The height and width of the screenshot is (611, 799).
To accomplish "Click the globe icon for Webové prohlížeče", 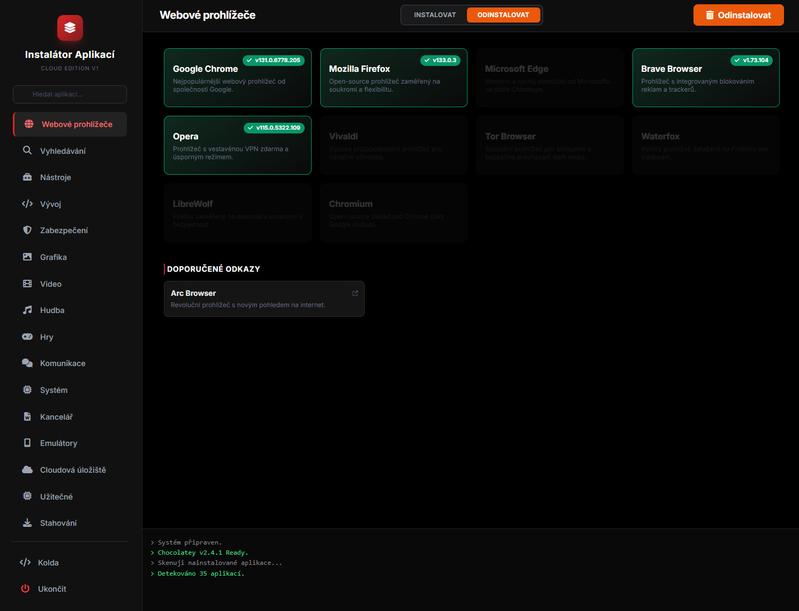I will coord(29,124).
